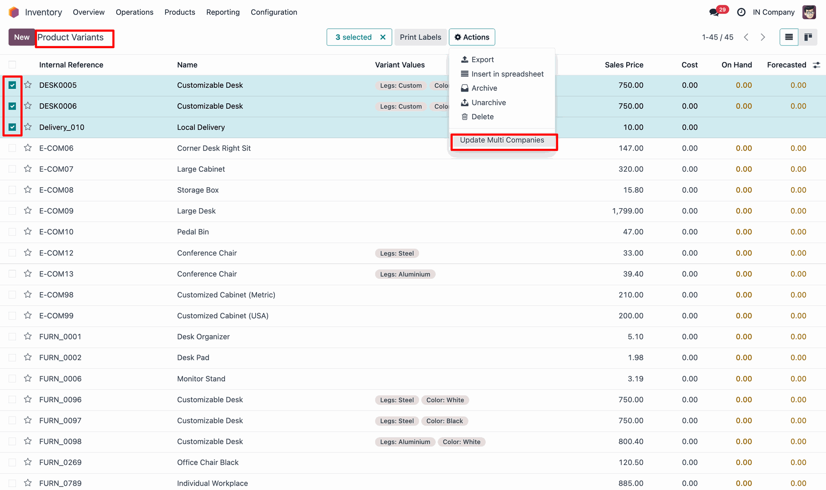Mark FURN_0001 Desk Organizer as favorite

tap(28, 336)
